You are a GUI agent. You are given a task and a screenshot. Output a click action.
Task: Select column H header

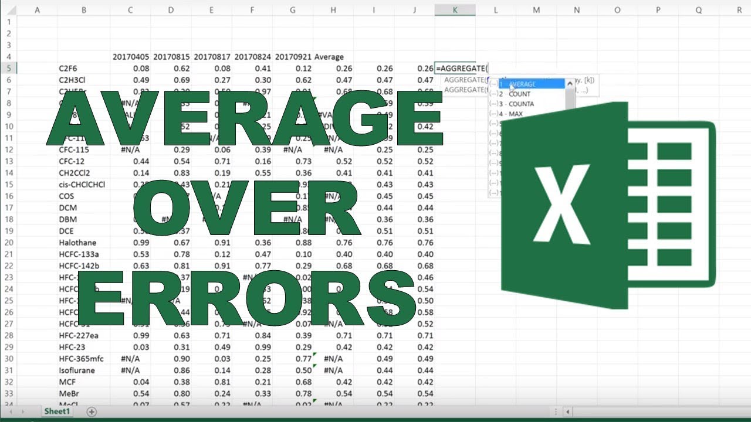coord(333,10)
